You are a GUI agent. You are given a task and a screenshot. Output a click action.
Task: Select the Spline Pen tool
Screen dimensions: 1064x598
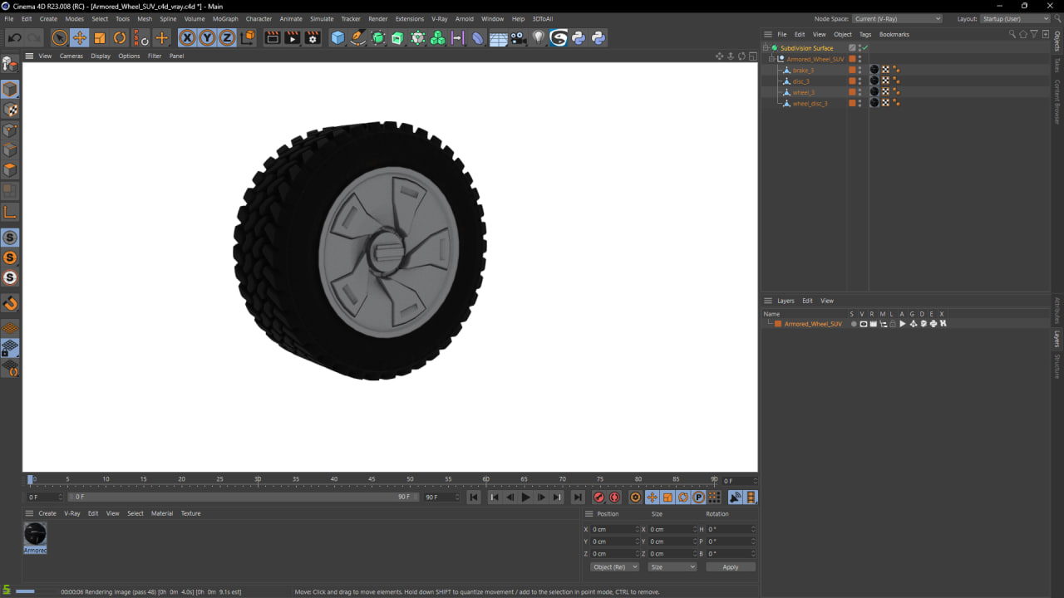(357, 37)
